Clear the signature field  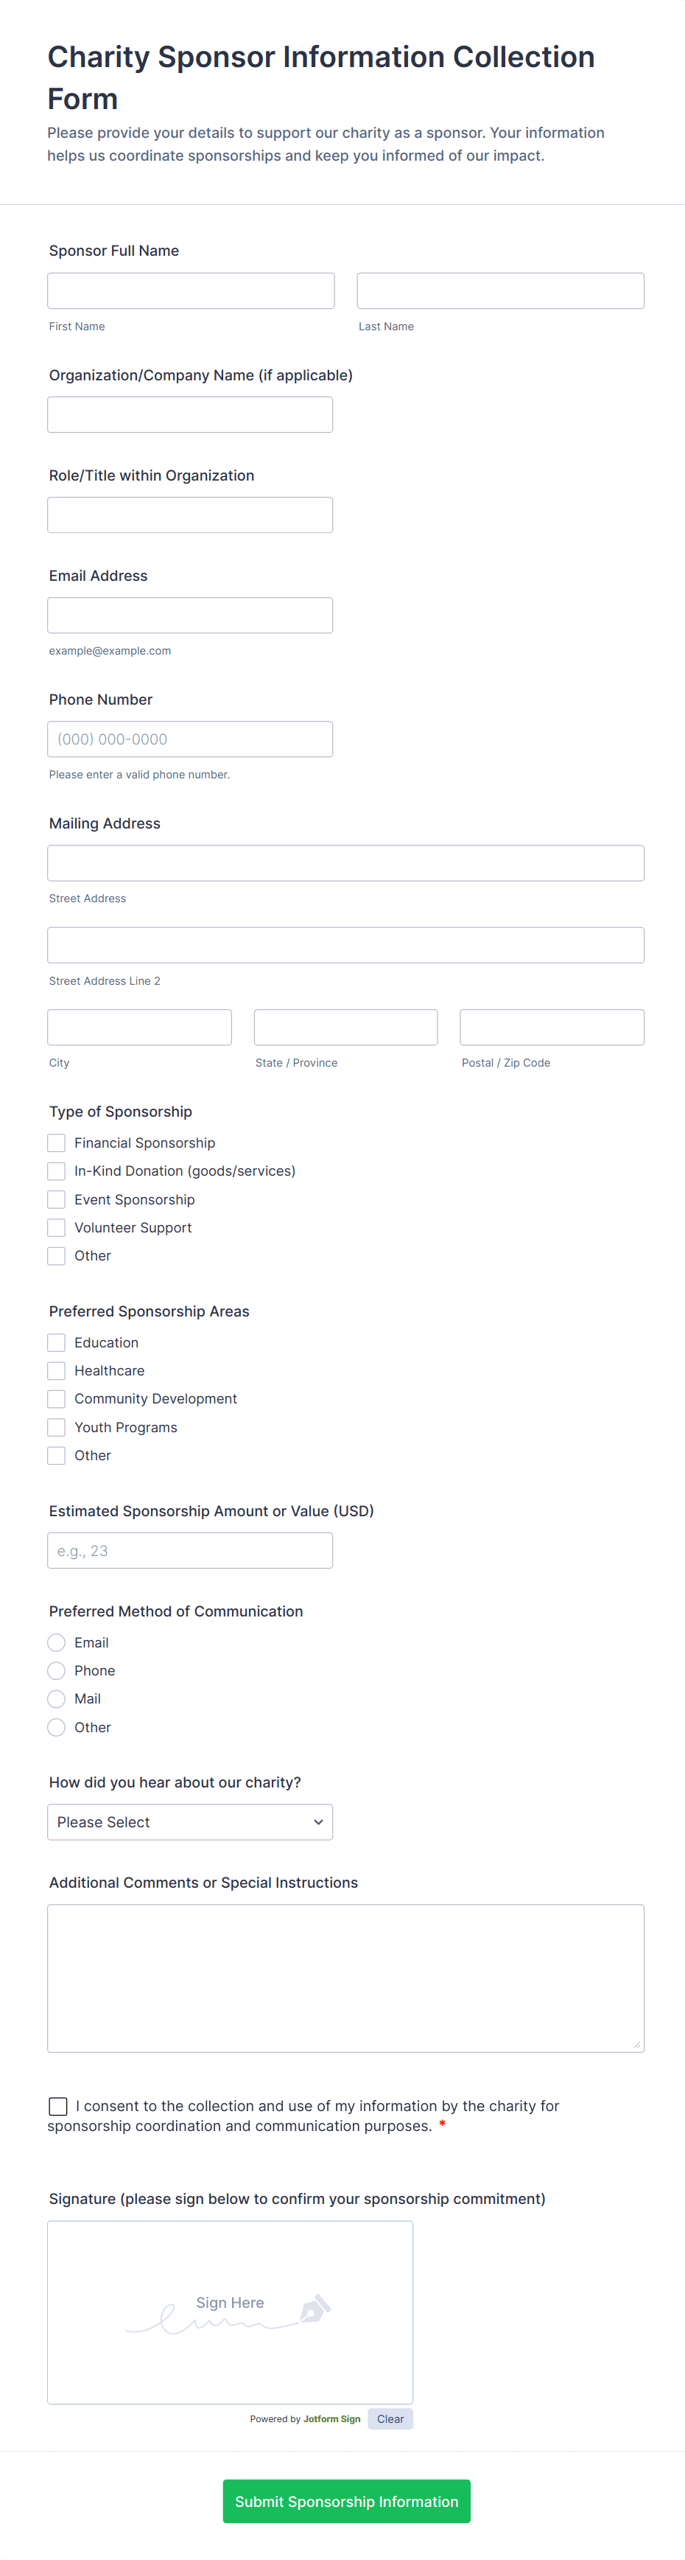(390, 2419)
